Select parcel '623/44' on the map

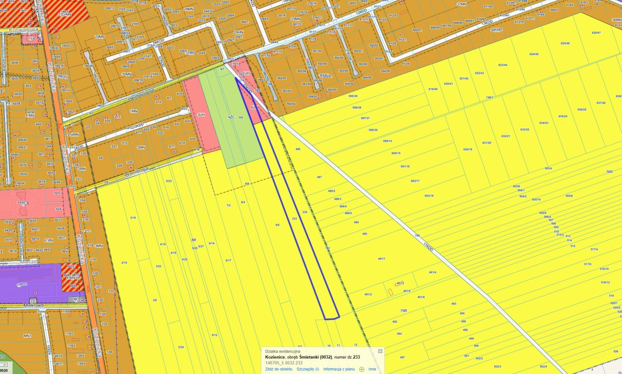click(502, 65)
